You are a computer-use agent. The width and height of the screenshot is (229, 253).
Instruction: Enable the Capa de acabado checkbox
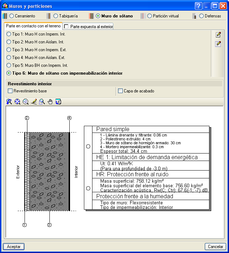pyautogui.click(x=120, y=91)
